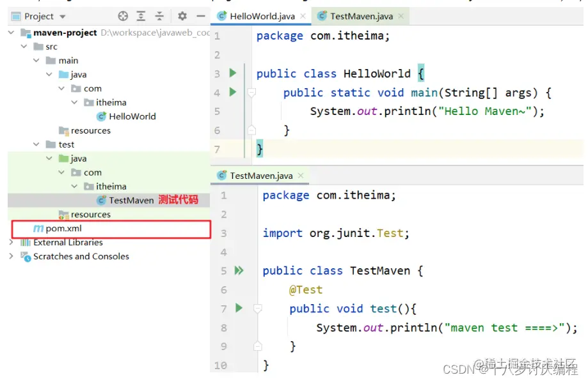Viewport: 588px width, 382px height.
Task: Click the class icon beside TestMaven
Action: click(101, 201)
